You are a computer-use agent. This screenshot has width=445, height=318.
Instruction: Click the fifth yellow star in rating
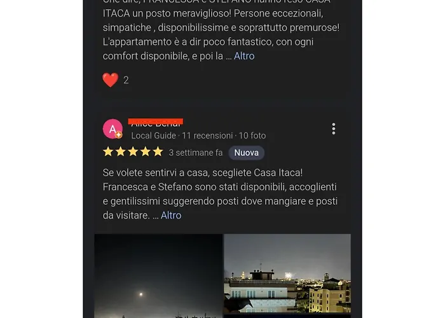click(x=158, y=152)
